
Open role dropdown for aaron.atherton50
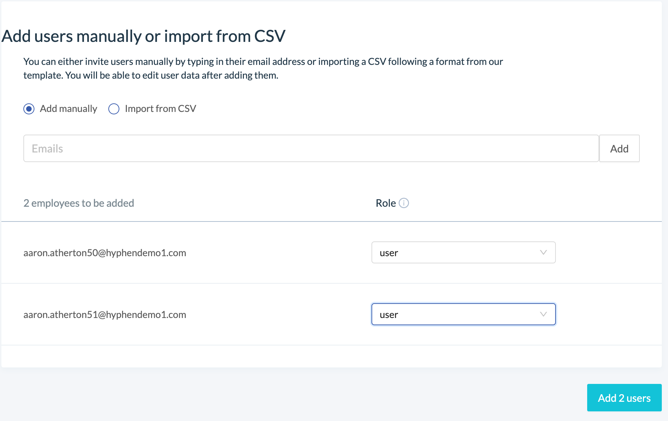click(x=463, y=252)
